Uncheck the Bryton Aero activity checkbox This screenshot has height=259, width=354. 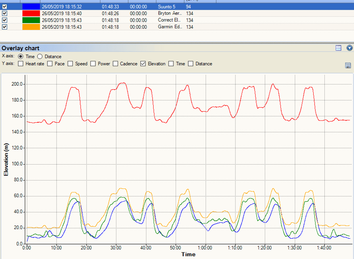click(x=4, y=14)
